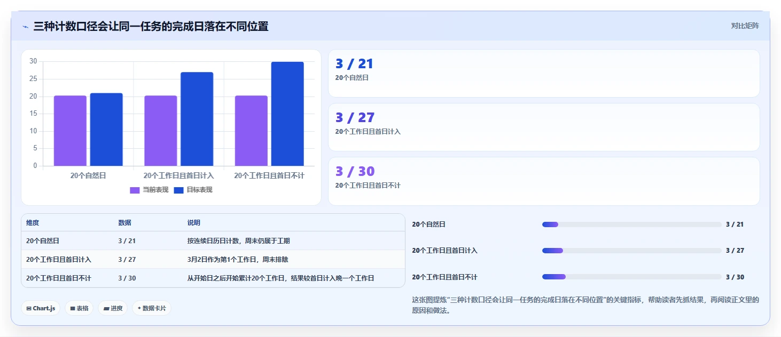The image size is (781, 337).
Task: Click the 进度 tag
Action: click(x=113, y=308)
